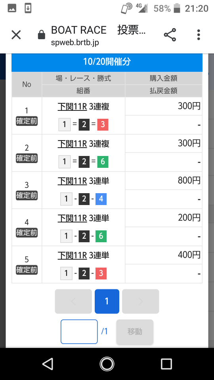This screenshot has height=380, width=214.
Task: Open 下関11R link in row 1
Action: click(72, 106)
